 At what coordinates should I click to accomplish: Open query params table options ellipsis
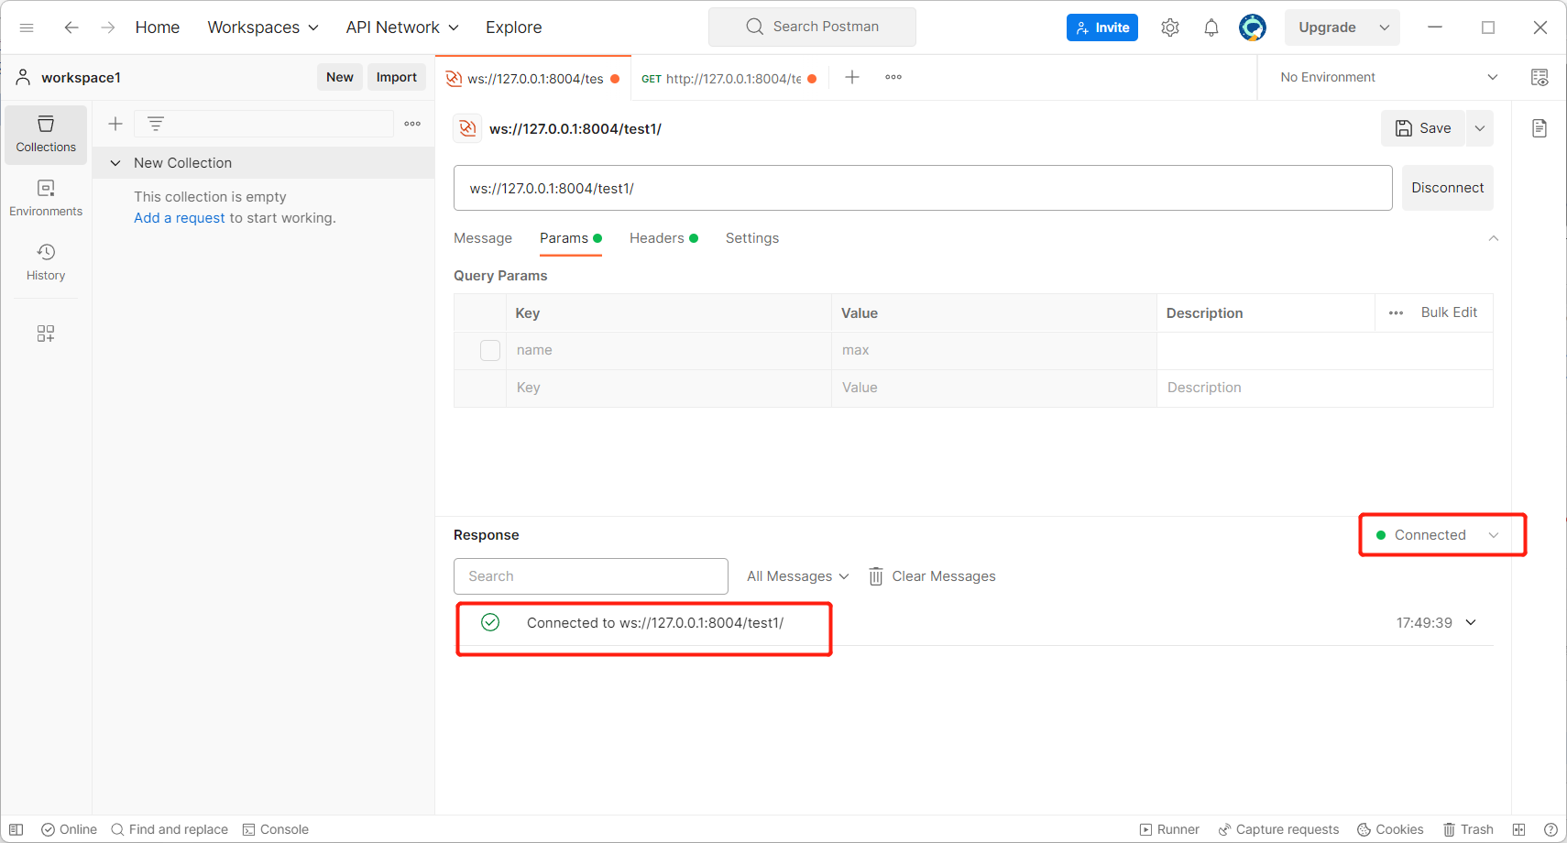(x=1396, y=312)
